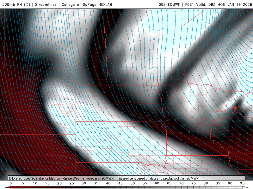The height and width of the screenshot is (189, 253).
Task: Click the "45" value on the color scale
Action: tap(120, 183)
